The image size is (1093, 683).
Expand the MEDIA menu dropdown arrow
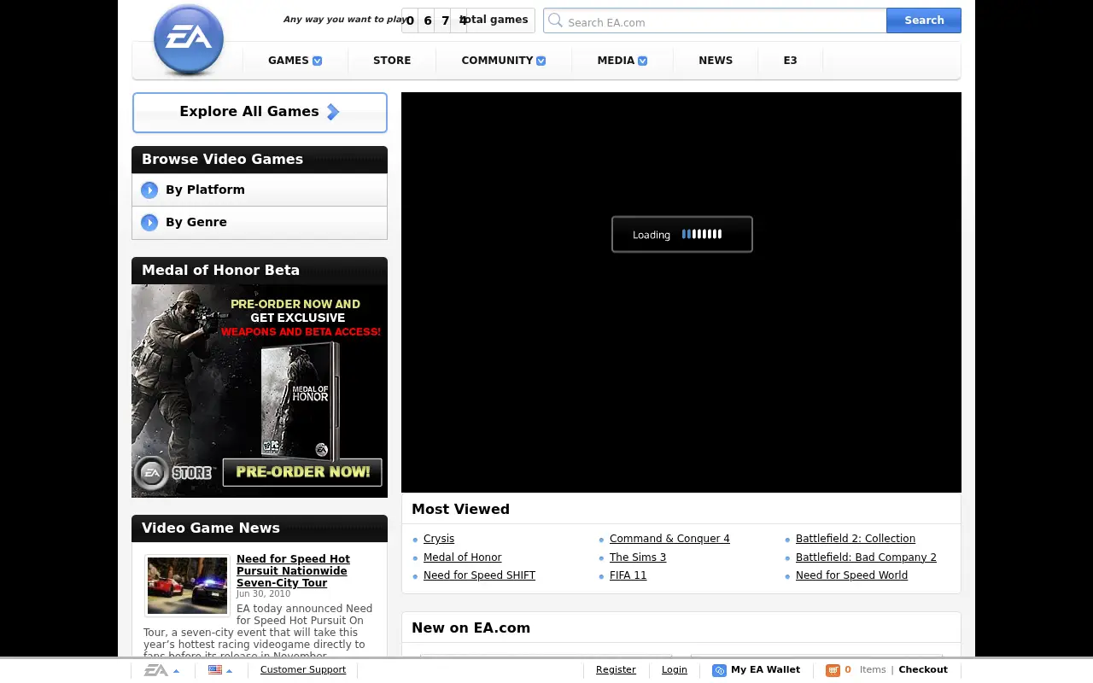[643, 61]
